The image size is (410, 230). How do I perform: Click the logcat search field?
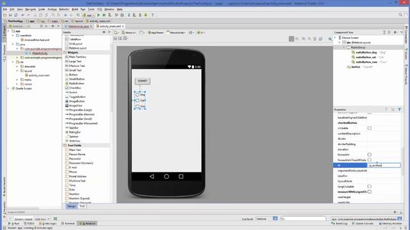[303, 218]
